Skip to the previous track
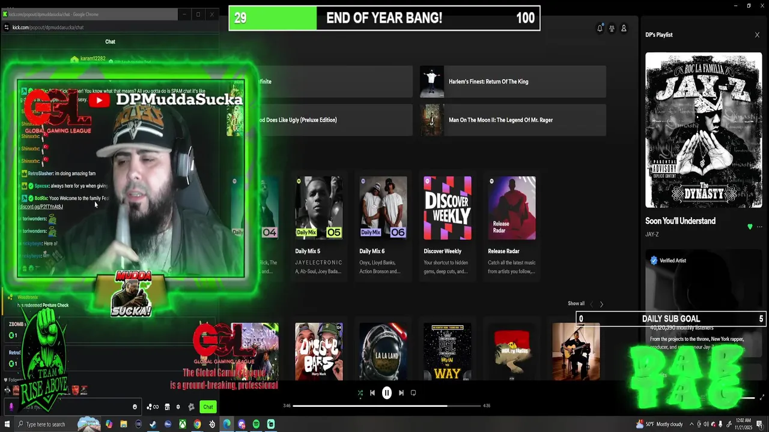Screen dimensions: 769x432 pos(372,393)
